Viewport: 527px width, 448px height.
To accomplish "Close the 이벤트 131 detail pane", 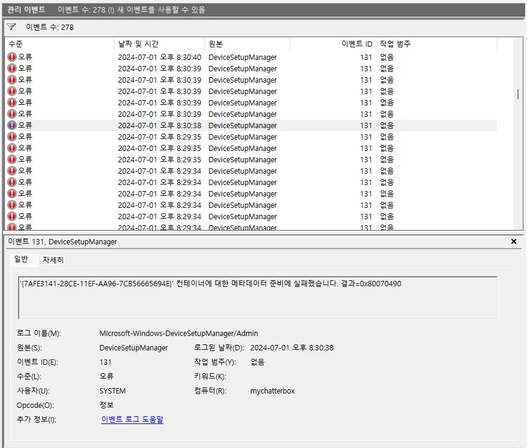I will 513,241.
